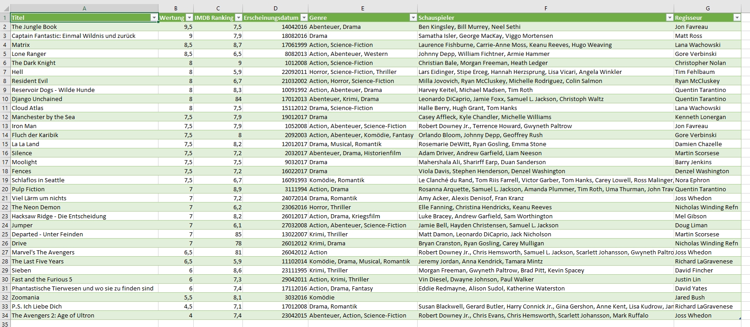This screenshot has height=327, width=750.
Task: Click the cell 'Lone Ranger'
Action: [84, 54]
